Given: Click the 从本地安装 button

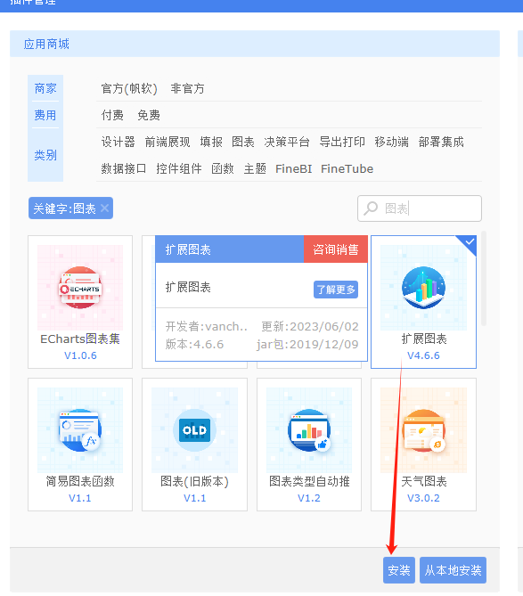Looking at the screenshot, I should tap(454, 570).
